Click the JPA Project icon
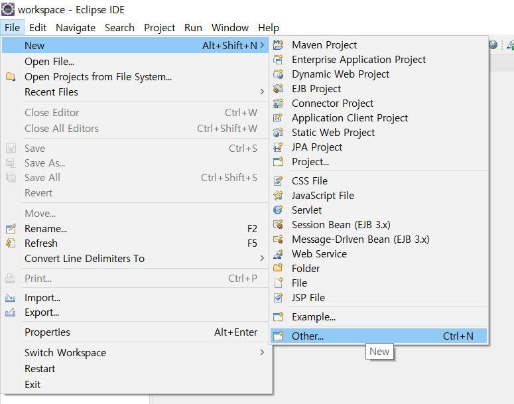514x404 pixels. tap(278, 147)
